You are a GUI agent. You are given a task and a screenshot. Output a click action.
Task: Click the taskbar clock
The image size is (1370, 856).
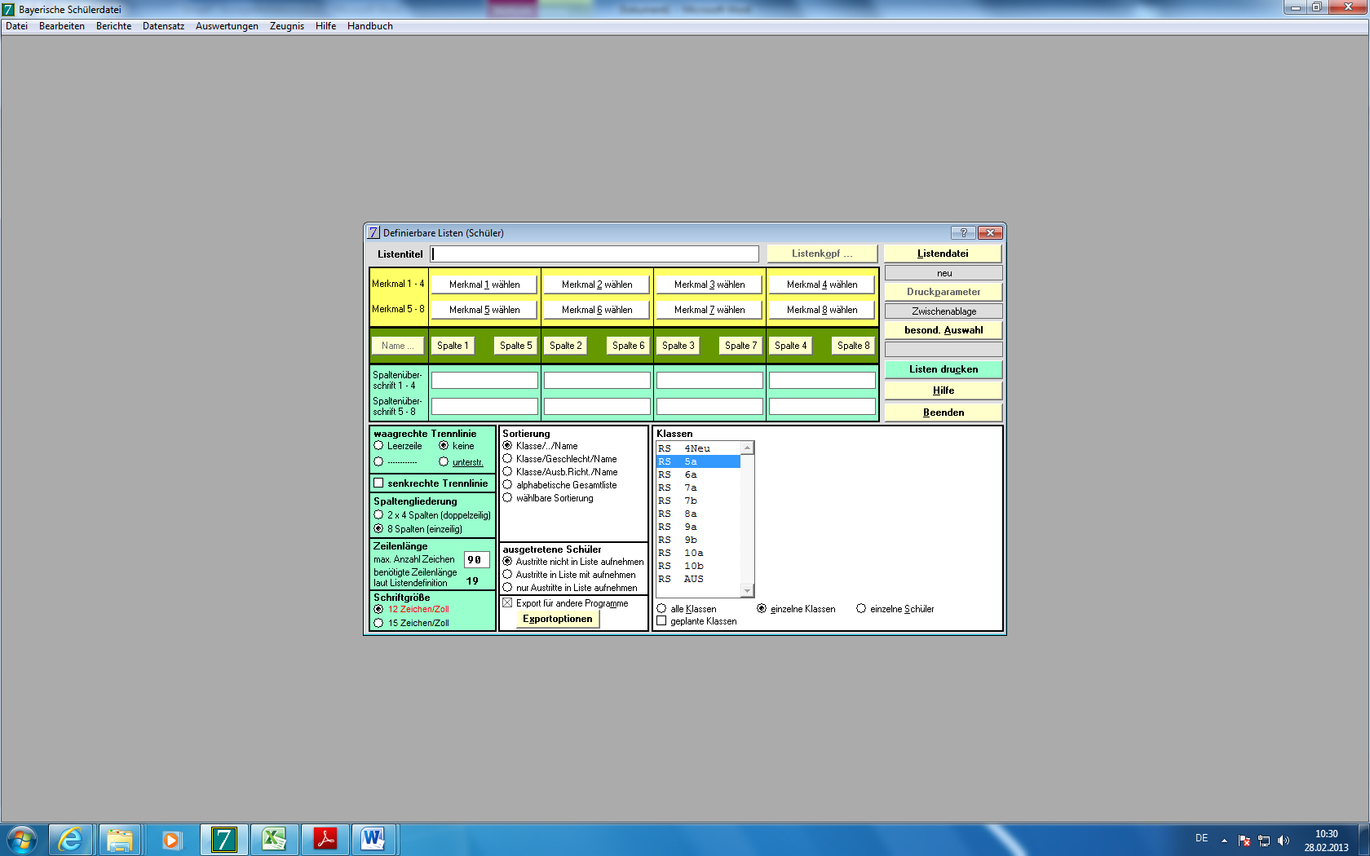[1326, 841]
